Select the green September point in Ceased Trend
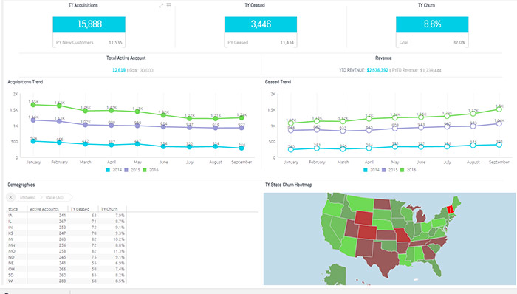 499,109
